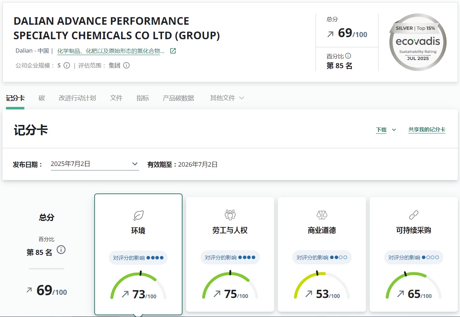Click the people icon on 劳工与人权 card
The height and width of the screenshot is (317, 460).
pos(230,215)
